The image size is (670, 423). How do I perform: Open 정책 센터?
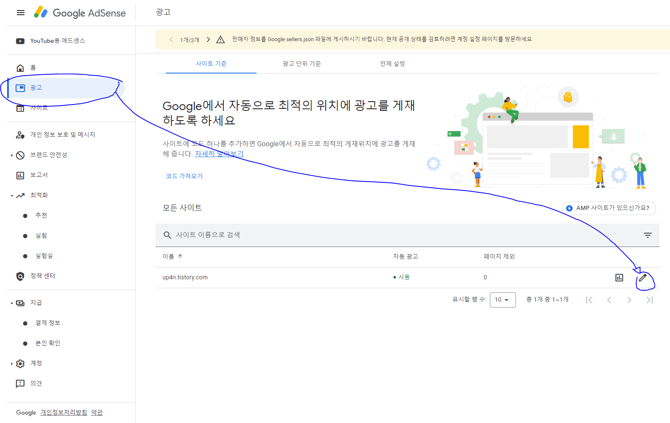[42, 276]
